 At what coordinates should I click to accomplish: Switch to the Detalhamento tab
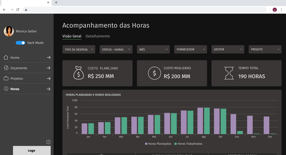98,36
